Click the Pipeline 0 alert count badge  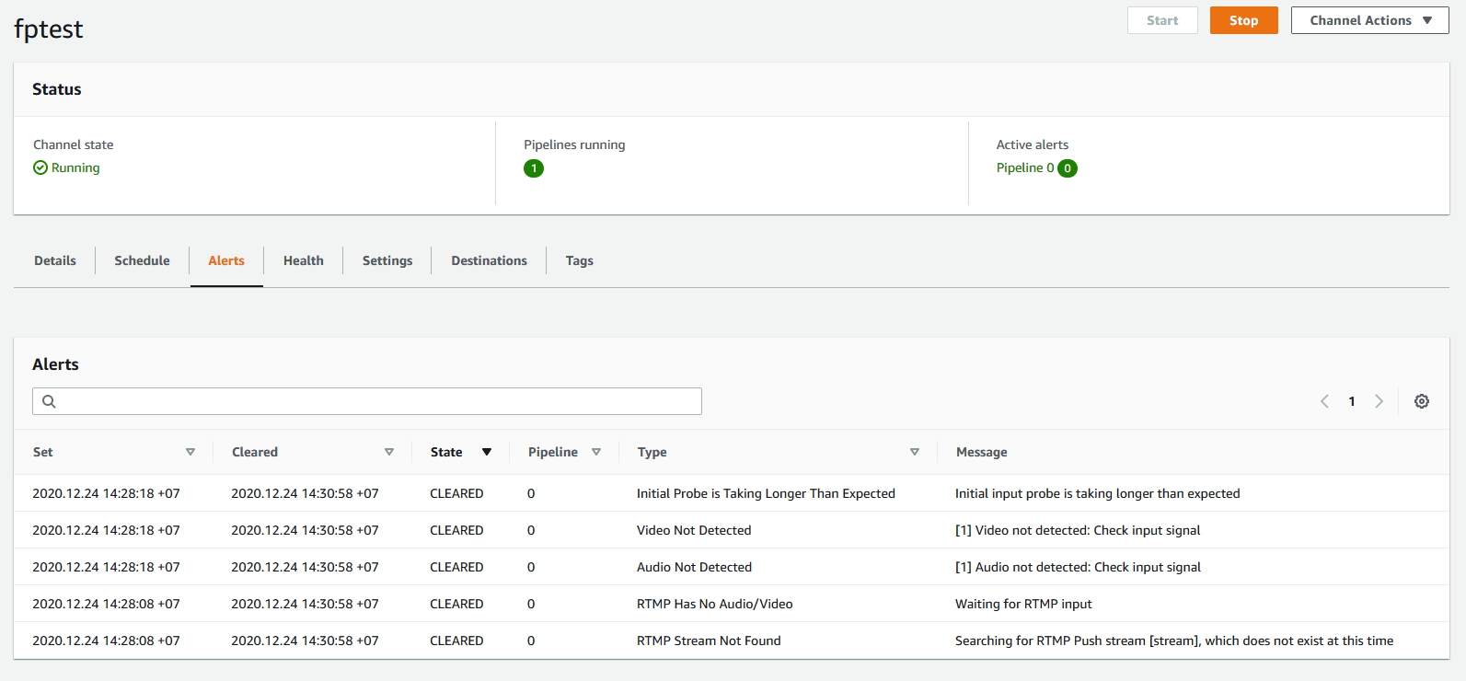pos(1068,168)
